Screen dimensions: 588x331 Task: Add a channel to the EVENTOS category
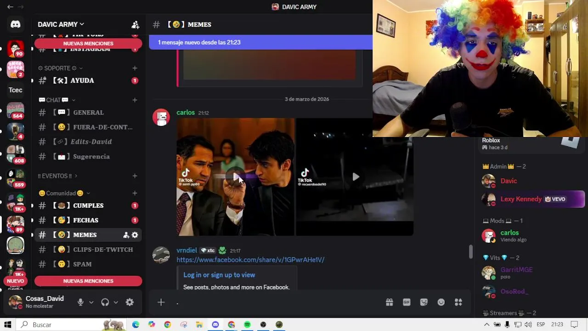[x=135, y=176]
